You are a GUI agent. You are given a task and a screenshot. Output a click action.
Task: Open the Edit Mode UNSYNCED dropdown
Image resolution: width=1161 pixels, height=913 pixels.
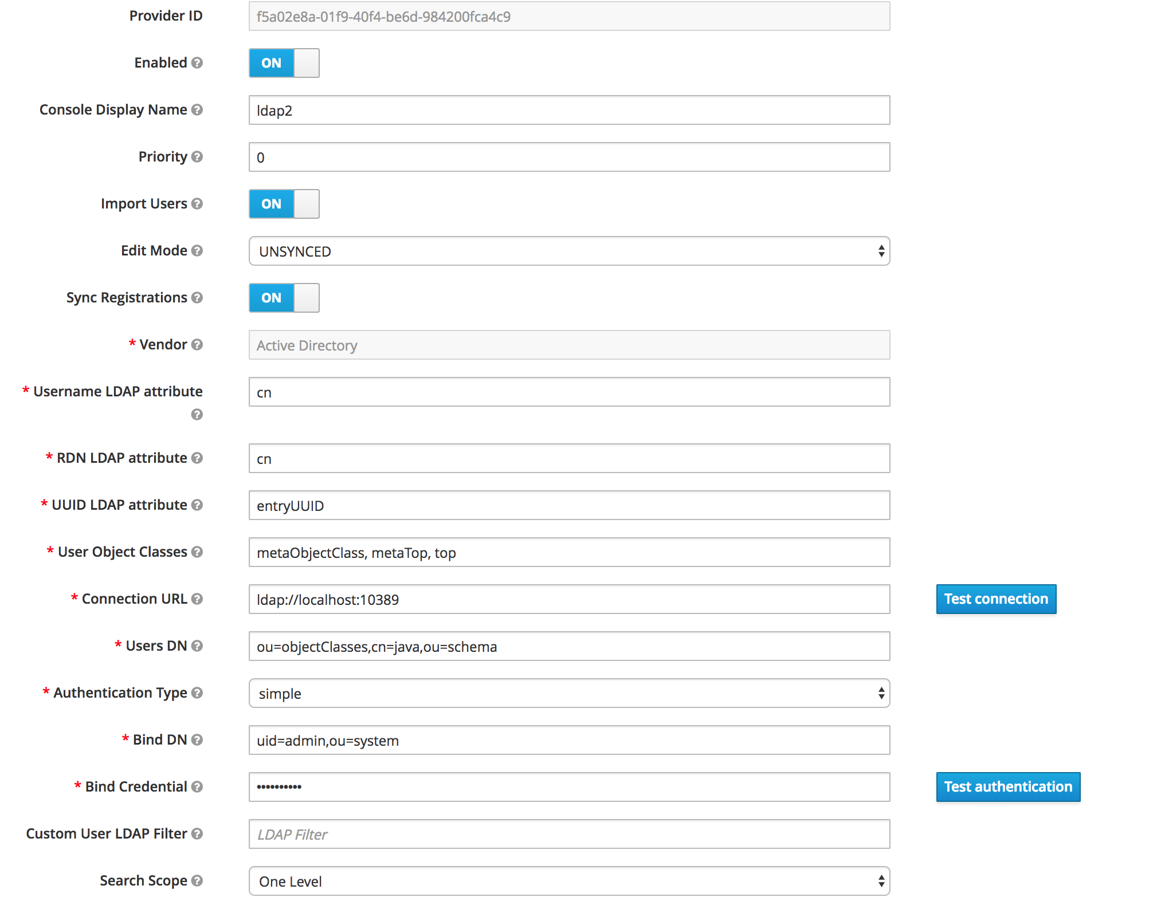point(568,251)
